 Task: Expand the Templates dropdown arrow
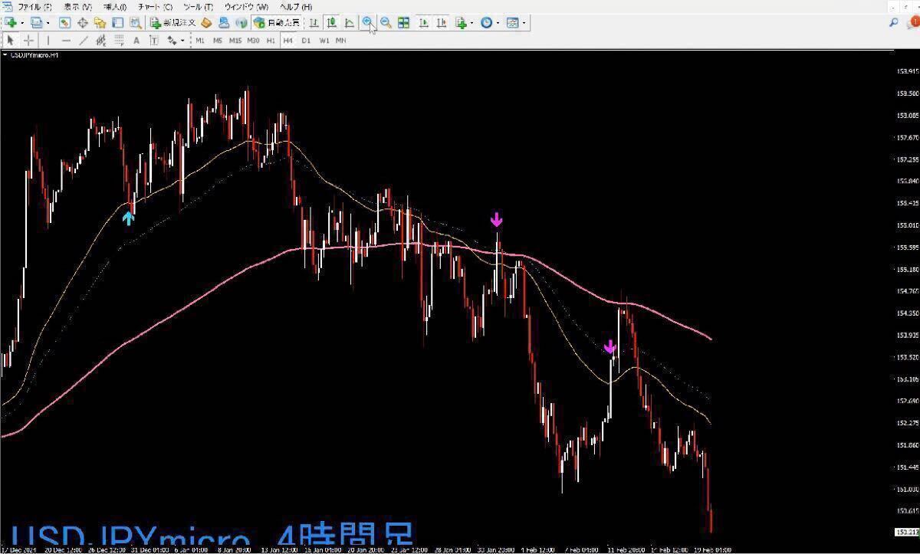pos(524,22)
